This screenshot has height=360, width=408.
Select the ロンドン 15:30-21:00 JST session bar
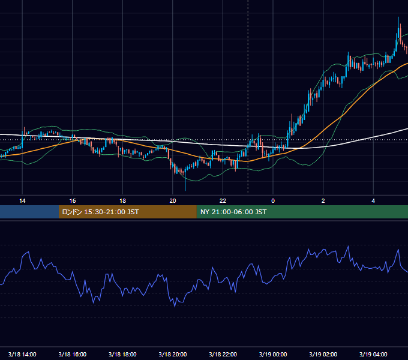tap(127, 212)
